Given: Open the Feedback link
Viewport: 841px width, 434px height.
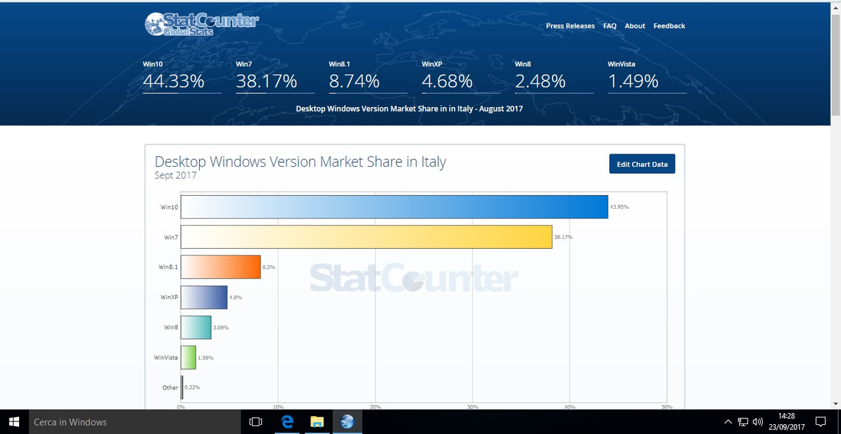Looking at the screenshot, I should tap(669, 26).
